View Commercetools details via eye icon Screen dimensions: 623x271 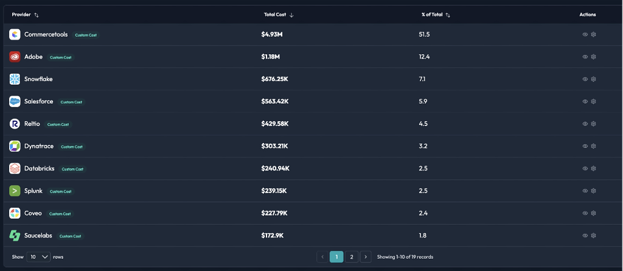585,35
